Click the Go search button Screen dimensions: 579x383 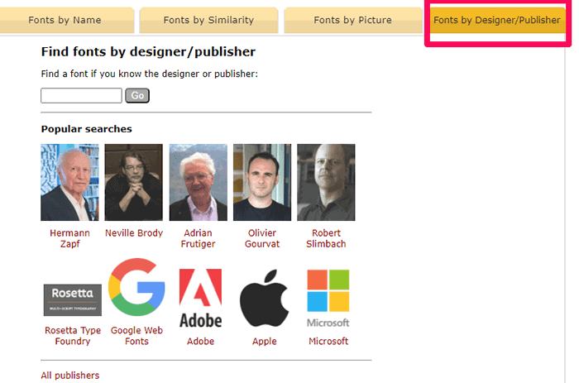coord(137,96)
